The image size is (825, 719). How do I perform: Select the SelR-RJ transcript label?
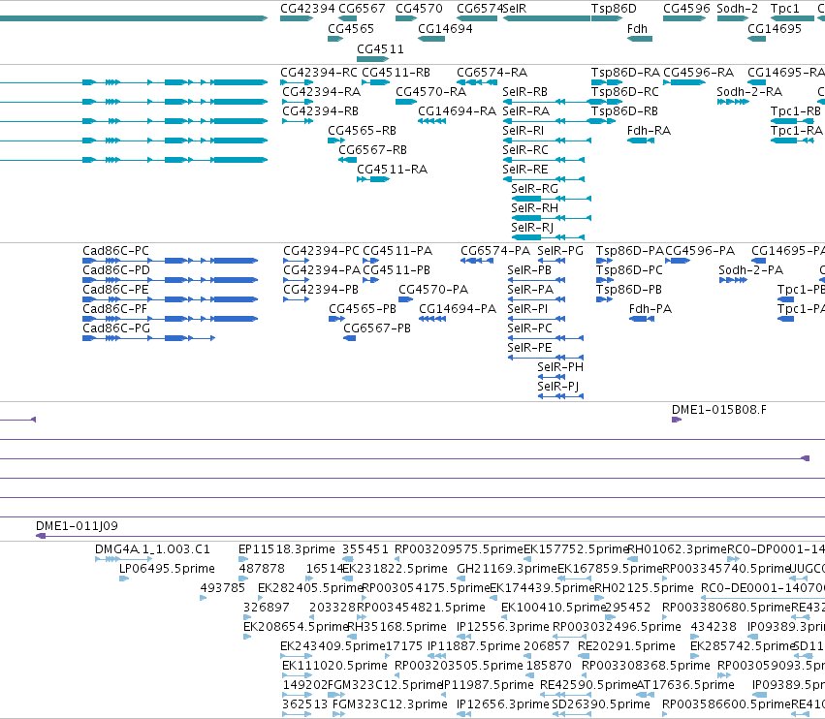pos(532,229)
